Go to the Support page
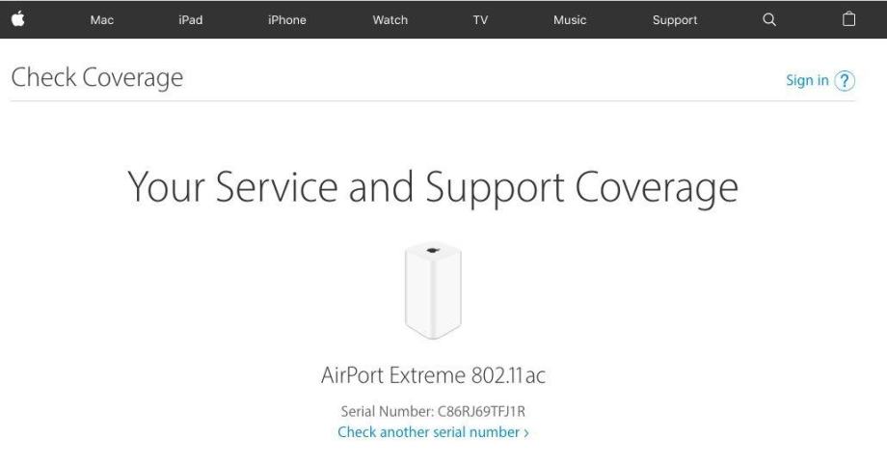887x468 pixels. click(675, 20)
